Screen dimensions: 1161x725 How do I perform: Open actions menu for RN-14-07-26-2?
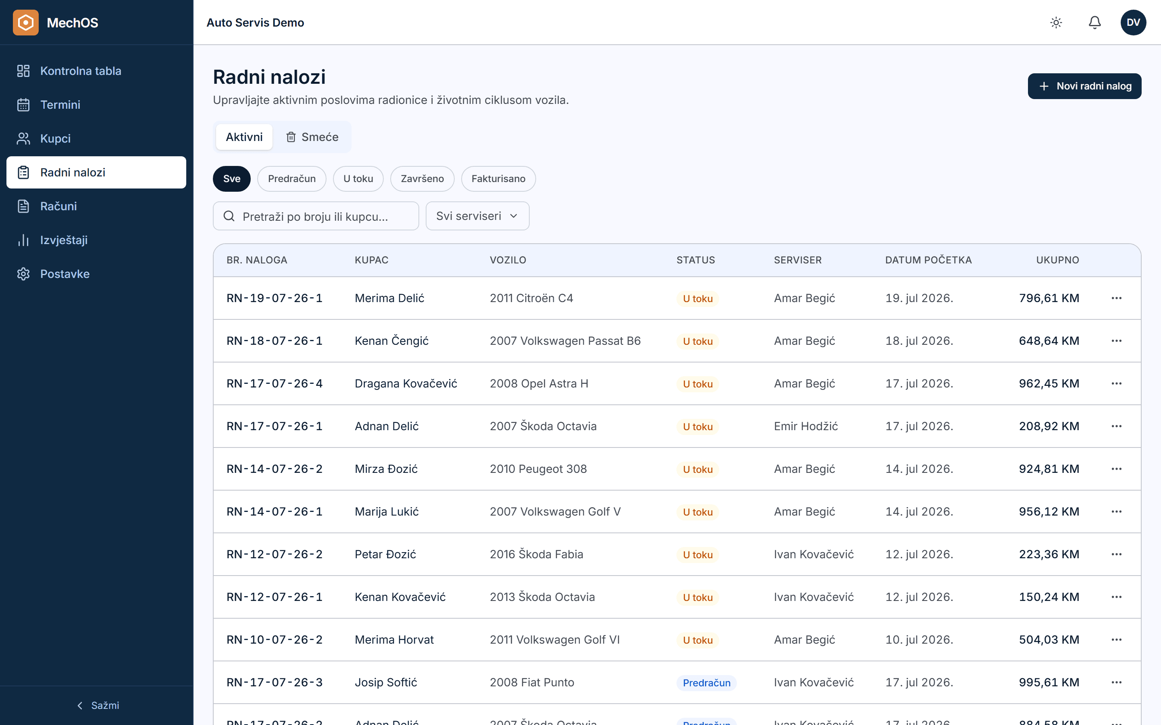click(1116, 469)
